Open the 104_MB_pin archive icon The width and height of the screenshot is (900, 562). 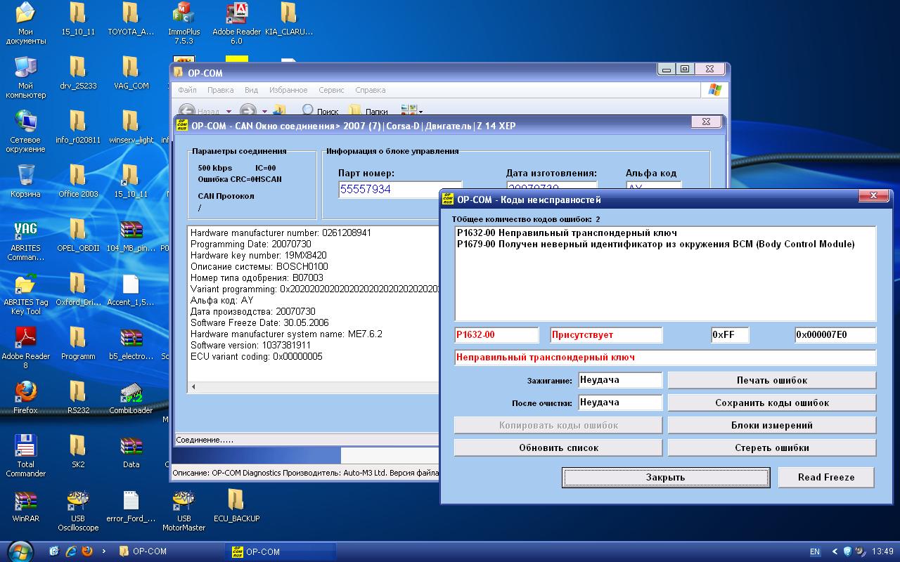pyautogui.click(x=131, y=235)
